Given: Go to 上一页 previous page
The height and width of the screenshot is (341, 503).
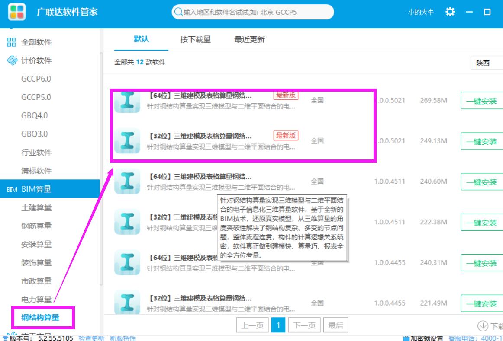Looking at the screenshot, I should tap(252, 325).
